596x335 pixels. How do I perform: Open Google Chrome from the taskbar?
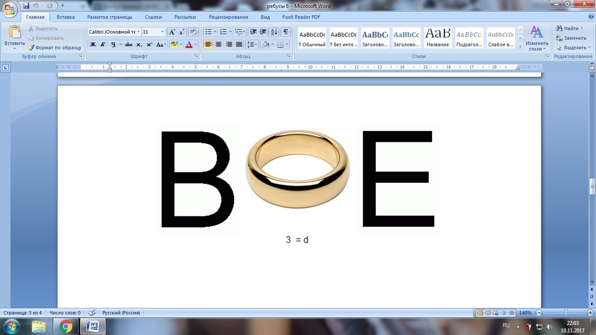click(66, 326)
